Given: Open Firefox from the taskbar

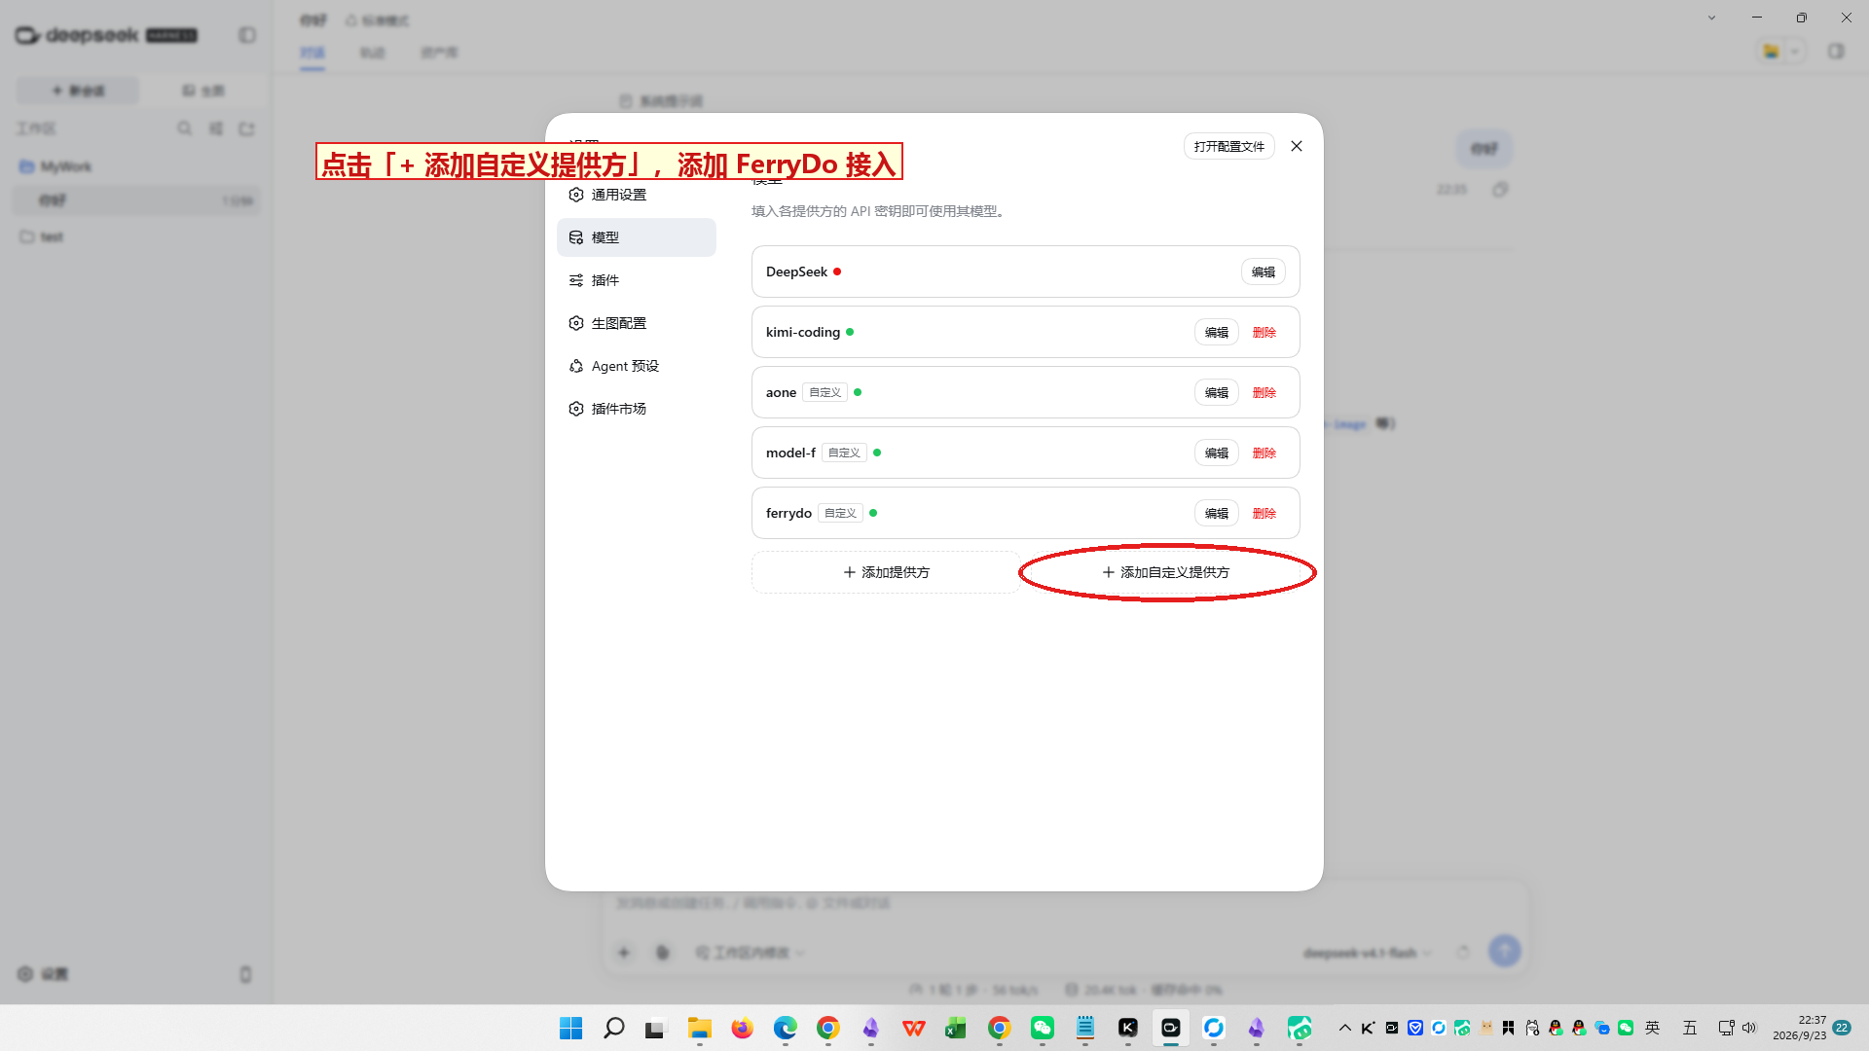Looking at the screenshot, I should (x=742, y=1028).
